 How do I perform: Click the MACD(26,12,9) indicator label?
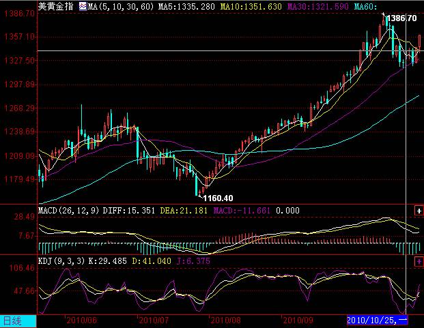point(69,211)
